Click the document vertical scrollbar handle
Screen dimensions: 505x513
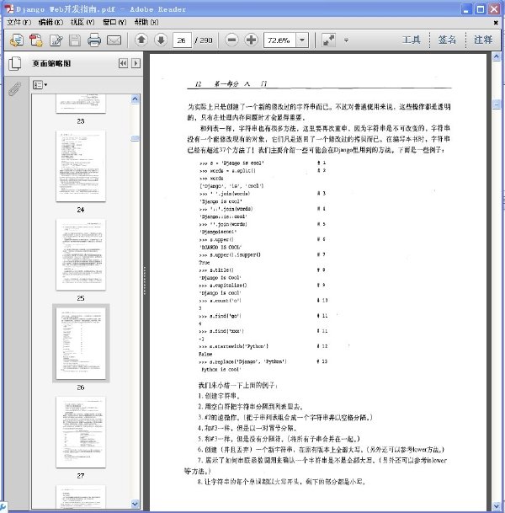click(497, 104)
